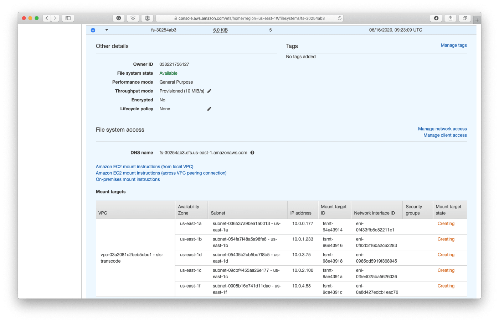Click the Available file system state
The width and height of the screenshot is (499, 322).
(168, 73)
